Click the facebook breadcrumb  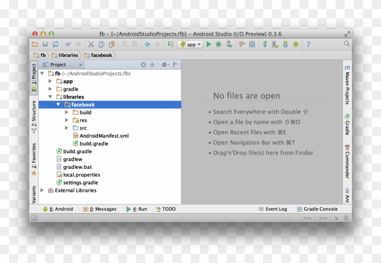(x=98, y=55)
